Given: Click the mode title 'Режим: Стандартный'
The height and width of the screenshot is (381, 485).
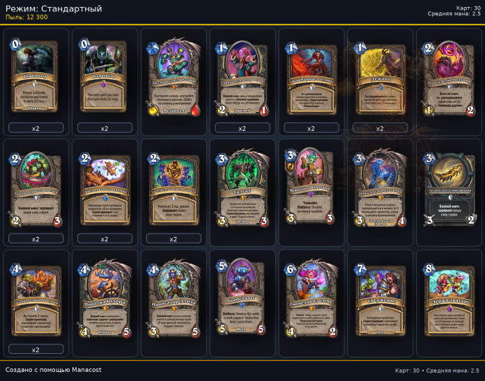Looking at the screenshot, I should [x=54, y=8].
